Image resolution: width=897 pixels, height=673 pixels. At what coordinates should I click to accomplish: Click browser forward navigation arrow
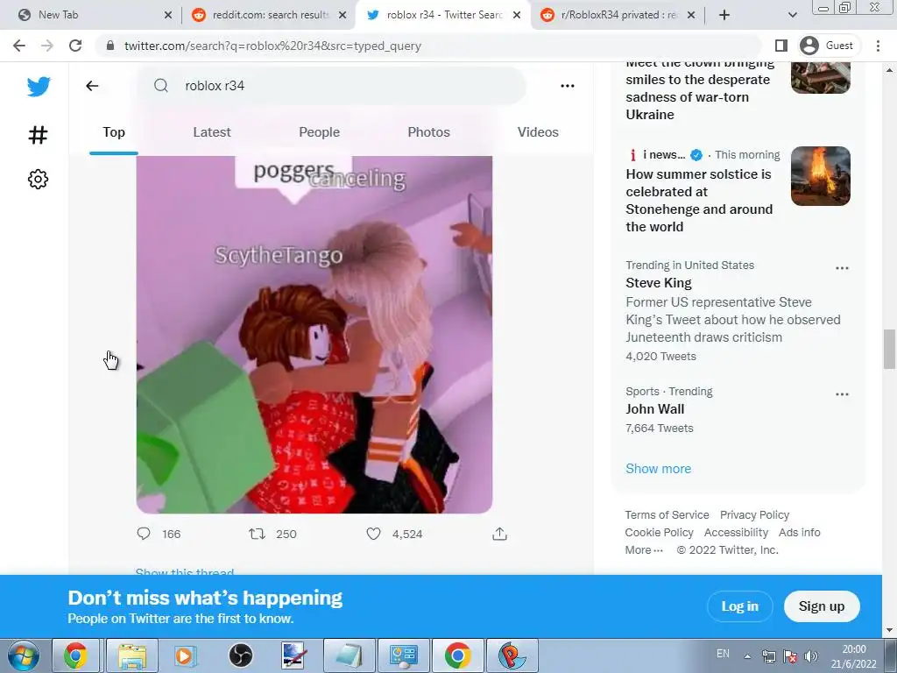point(47,46)
